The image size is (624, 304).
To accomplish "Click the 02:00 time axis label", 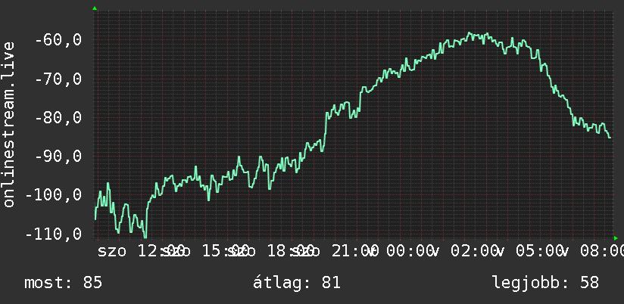I will coord(474,251).
